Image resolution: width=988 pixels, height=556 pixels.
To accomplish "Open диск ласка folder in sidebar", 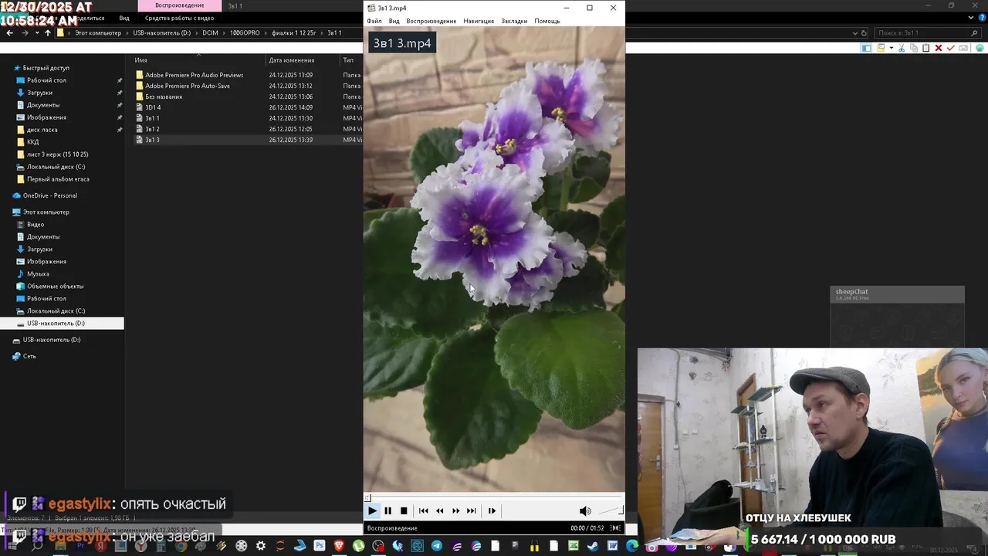I will (42, 130).
